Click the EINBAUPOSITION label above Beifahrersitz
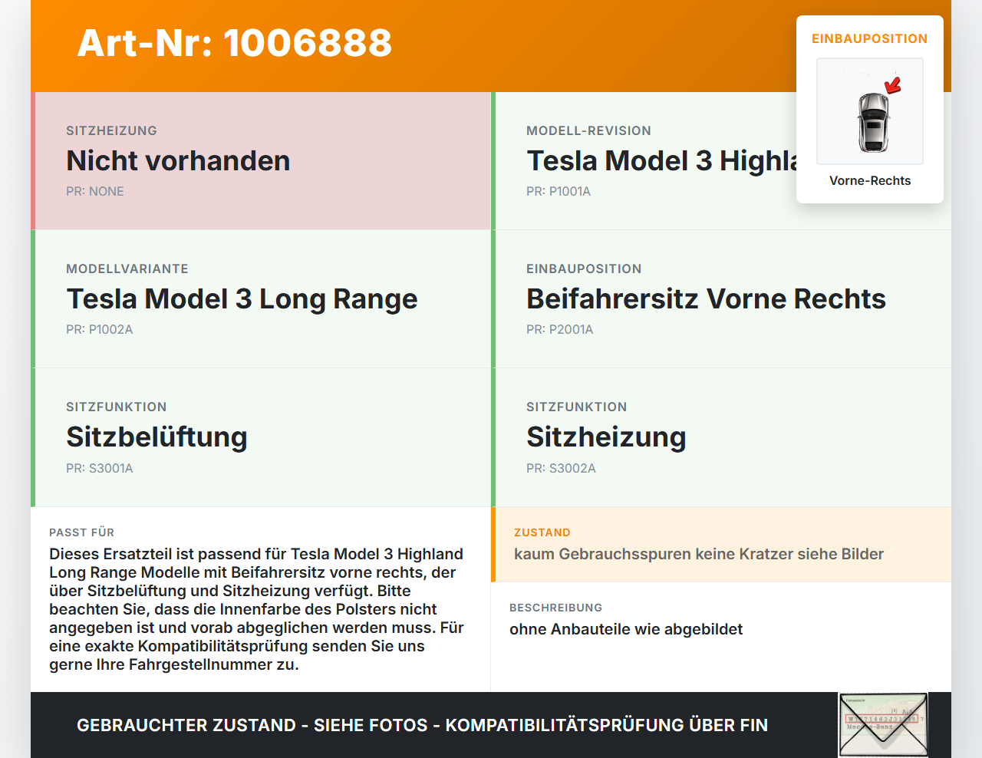The height and width of the screenshot is (758, 982). point(584,269)
